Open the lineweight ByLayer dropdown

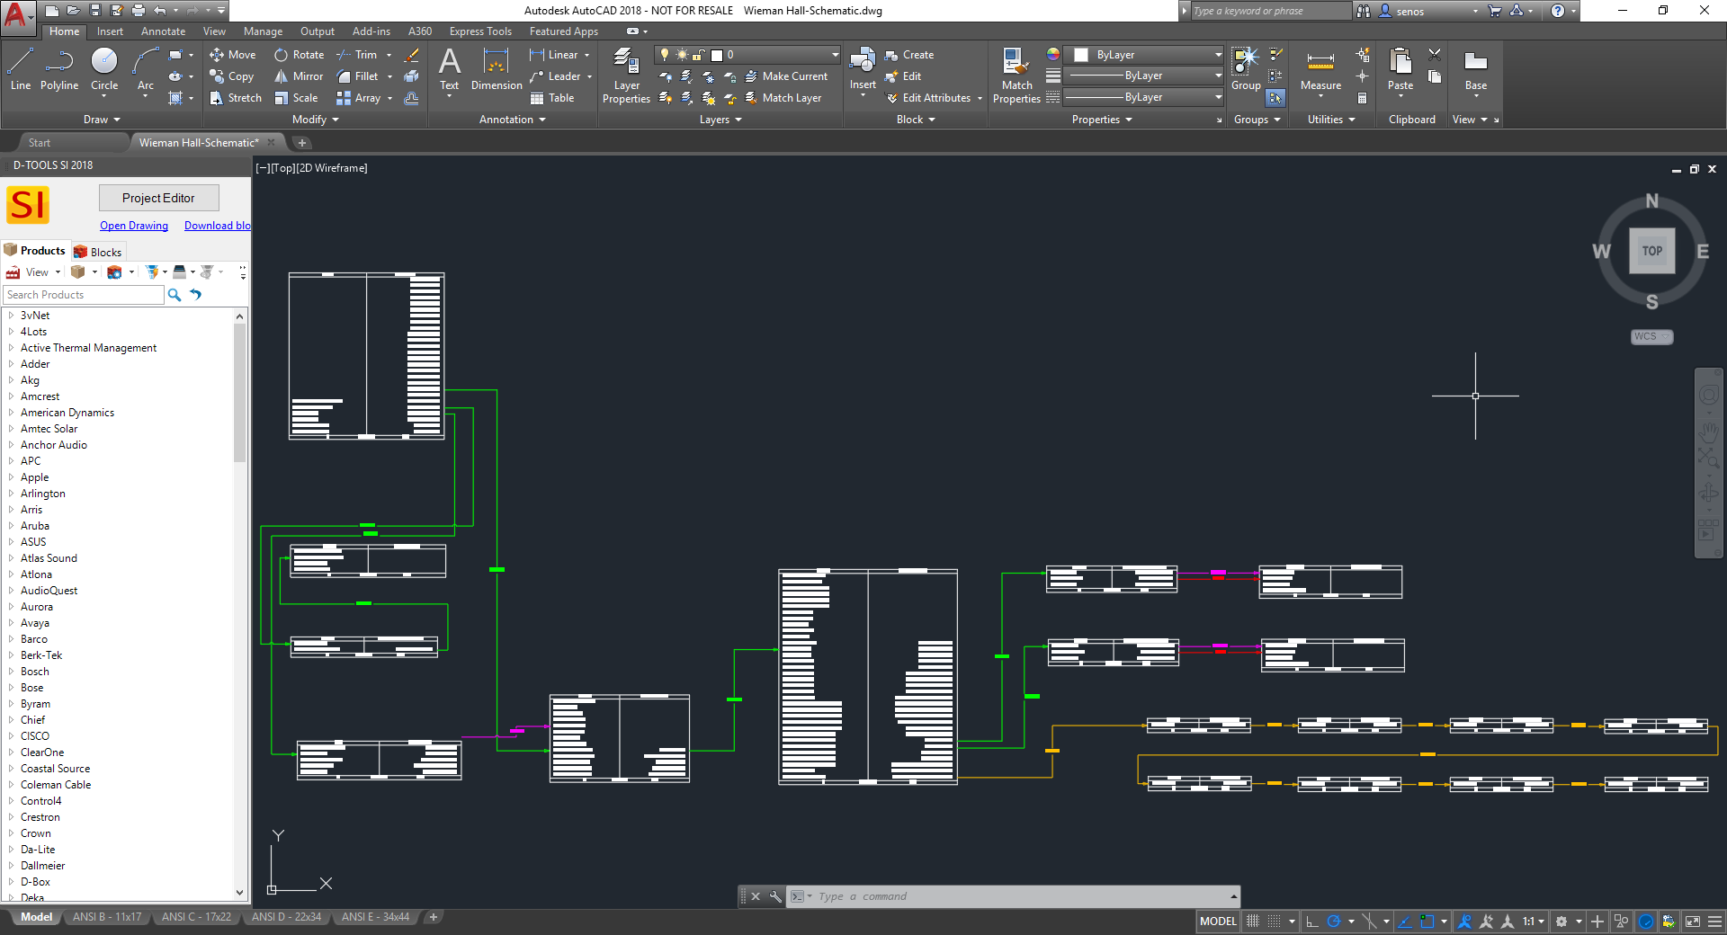(1218, 76)
